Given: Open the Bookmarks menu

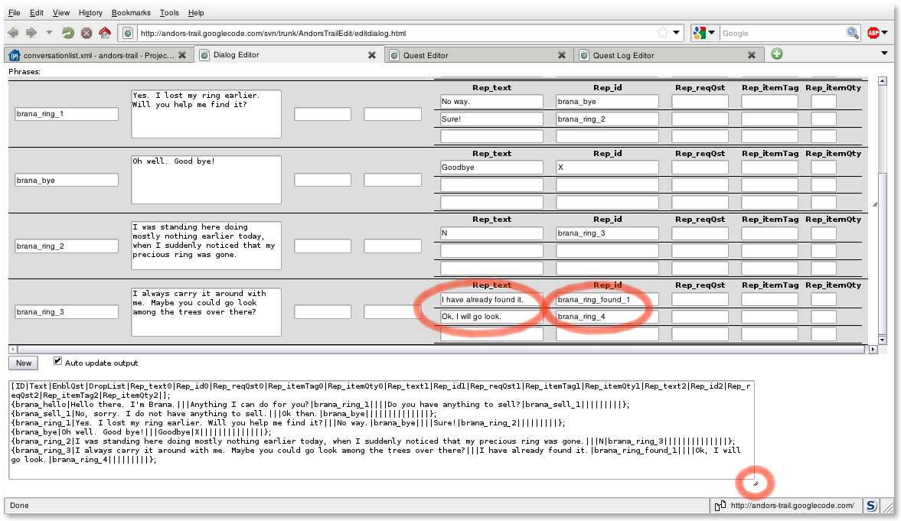Looking at the screenshot, I should point(131,13).
